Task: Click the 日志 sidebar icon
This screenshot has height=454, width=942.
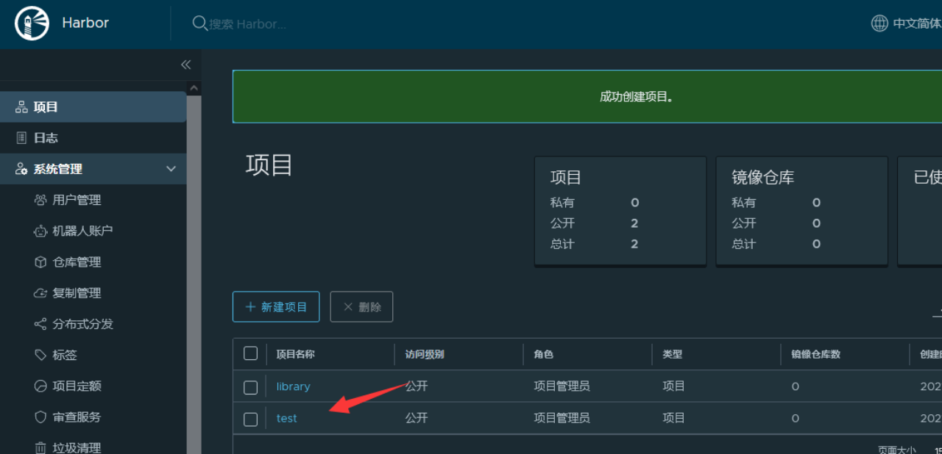Action: tap(21, 138)
